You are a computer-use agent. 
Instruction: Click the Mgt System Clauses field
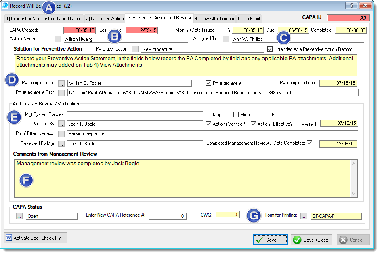point(135,114)
